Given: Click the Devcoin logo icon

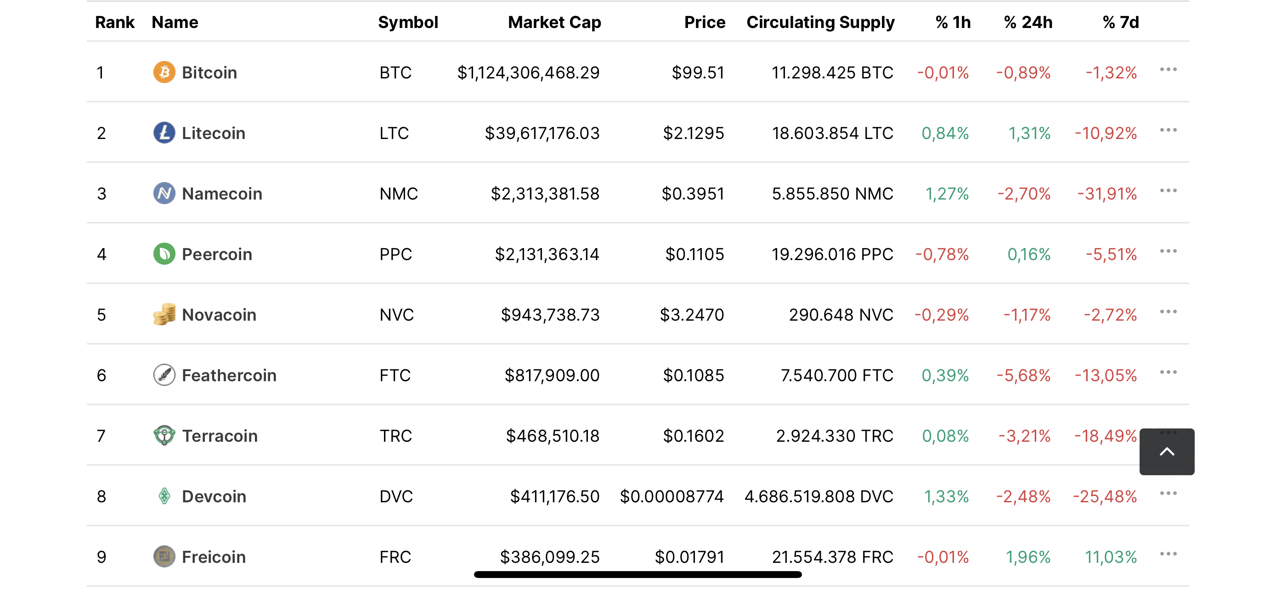Looking at the screenshot, I should (164, 496).
